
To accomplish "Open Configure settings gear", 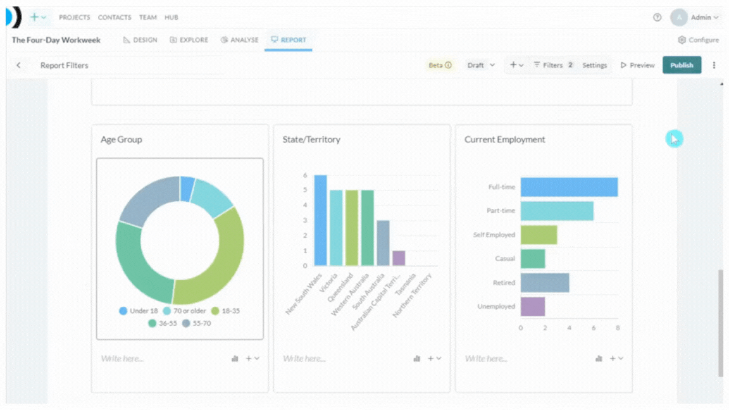I will pyautogui.click(x=699, y=40).
